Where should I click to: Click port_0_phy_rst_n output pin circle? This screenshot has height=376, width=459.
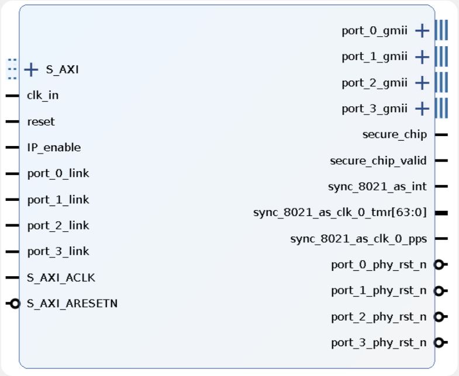[439, 264]
